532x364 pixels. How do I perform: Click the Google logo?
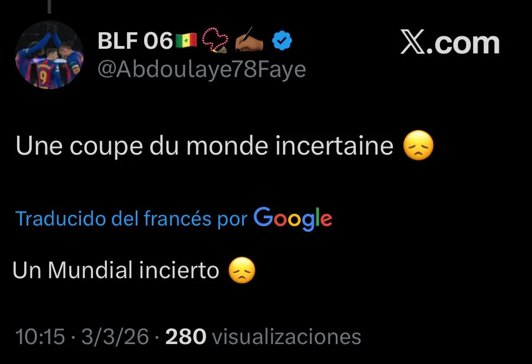[293, 219]
